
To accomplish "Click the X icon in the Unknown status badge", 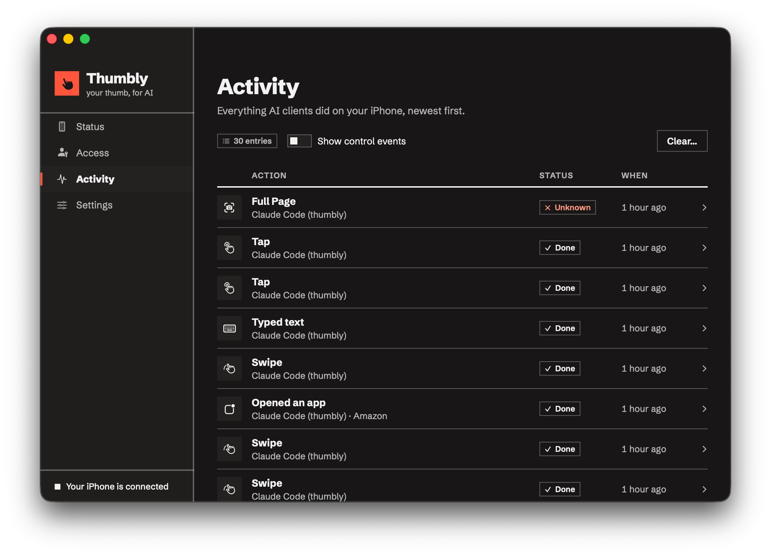I will pyautogui.click(x=548, y=208).
